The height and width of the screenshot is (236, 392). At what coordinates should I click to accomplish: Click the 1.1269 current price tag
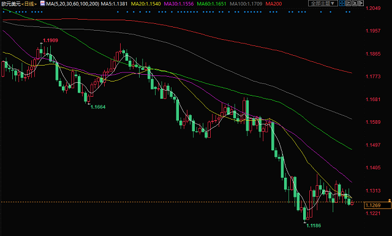click(x=377, y=205)
